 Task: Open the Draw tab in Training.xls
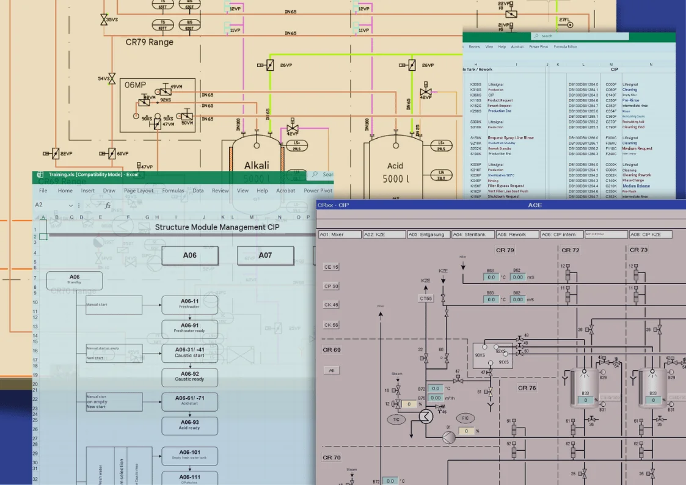click(109, 191)
